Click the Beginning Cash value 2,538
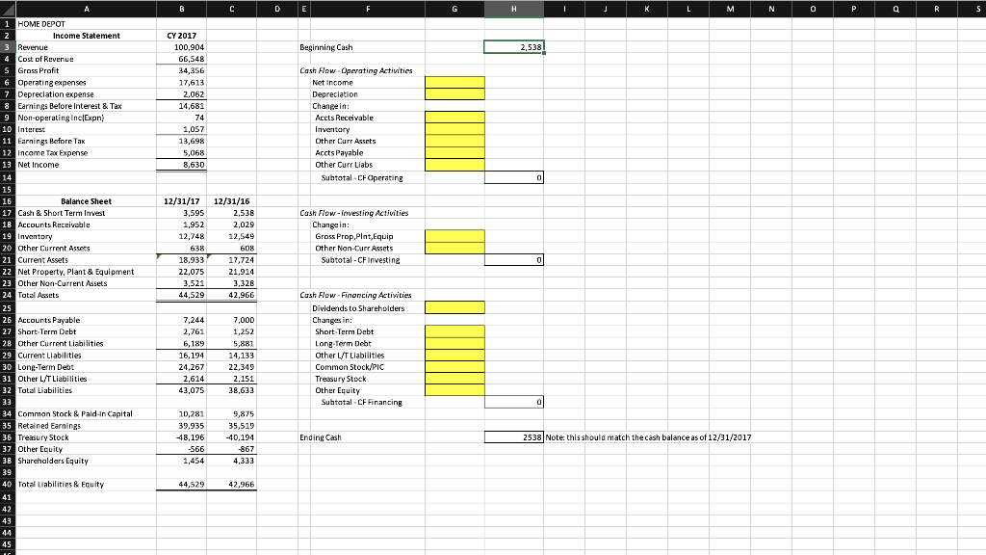Image resolution: width=986 pixels, height=555 pixels. tap(515, 46)
